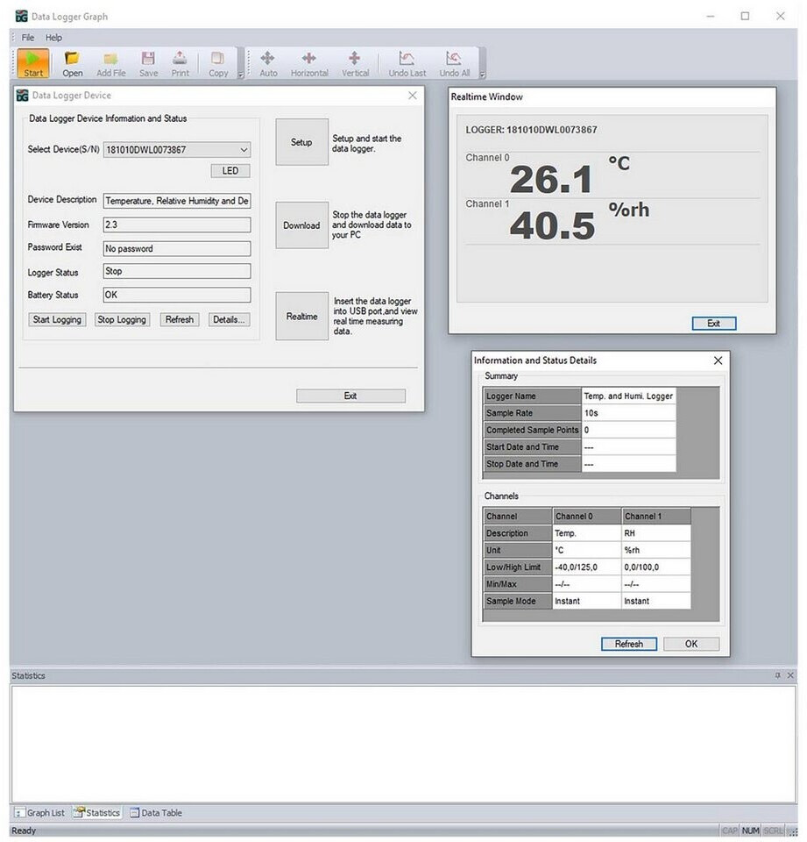Click the LED button
The width and height of the screenshot is (807, 842).
click(x=230, y=171)
